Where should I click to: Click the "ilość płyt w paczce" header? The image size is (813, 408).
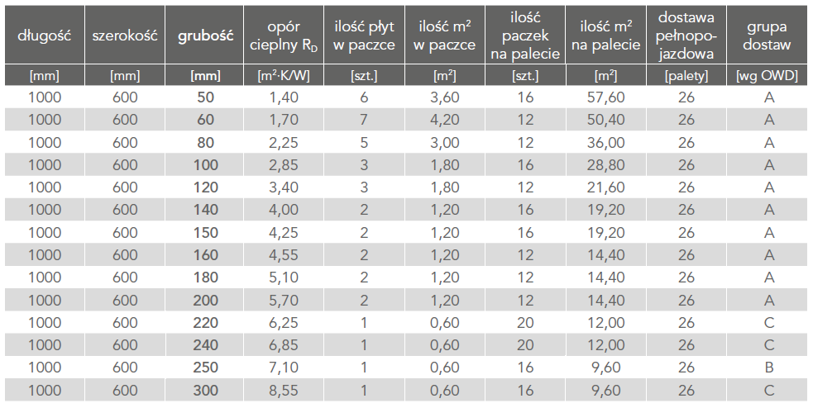(x=364, y=36)
